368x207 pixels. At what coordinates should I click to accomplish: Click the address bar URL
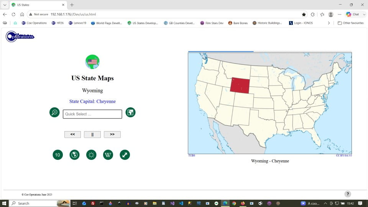(73, 14)
